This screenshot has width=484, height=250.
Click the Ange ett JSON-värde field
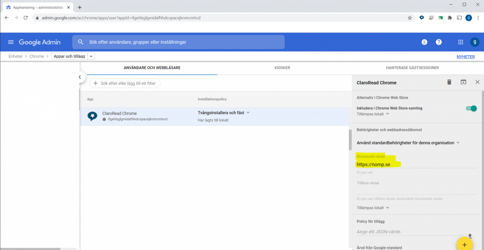coord(411,232)
